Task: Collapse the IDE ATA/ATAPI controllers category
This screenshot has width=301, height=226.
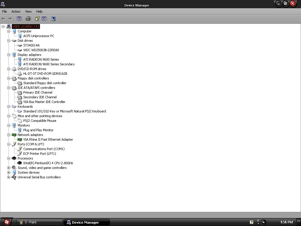Action: point(9,88)
